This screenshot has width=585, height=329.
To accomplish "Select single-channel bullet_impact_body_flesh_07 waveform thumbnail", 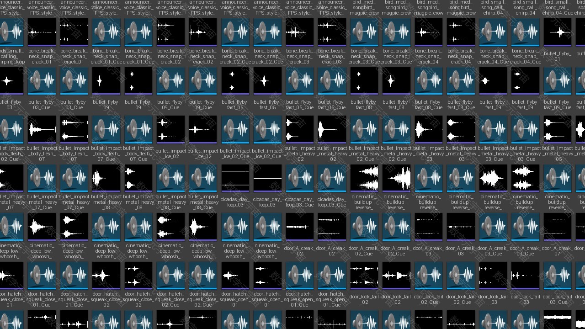I will (42, 130).
